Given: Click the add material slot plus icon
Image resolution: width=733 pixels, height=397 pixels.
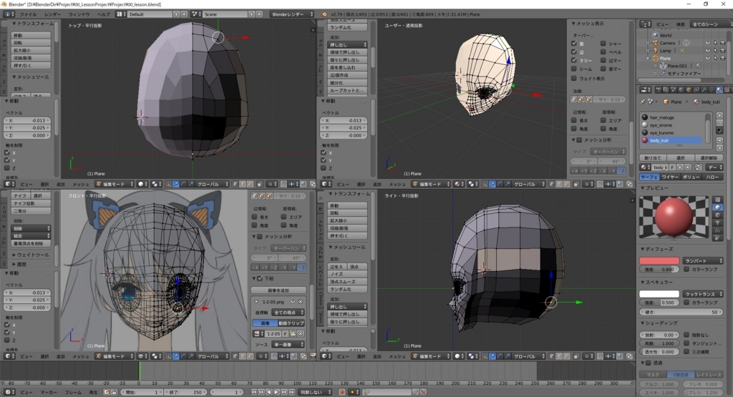Looking at the screenshot, I should pyautogui.click(x=718, y=117).
